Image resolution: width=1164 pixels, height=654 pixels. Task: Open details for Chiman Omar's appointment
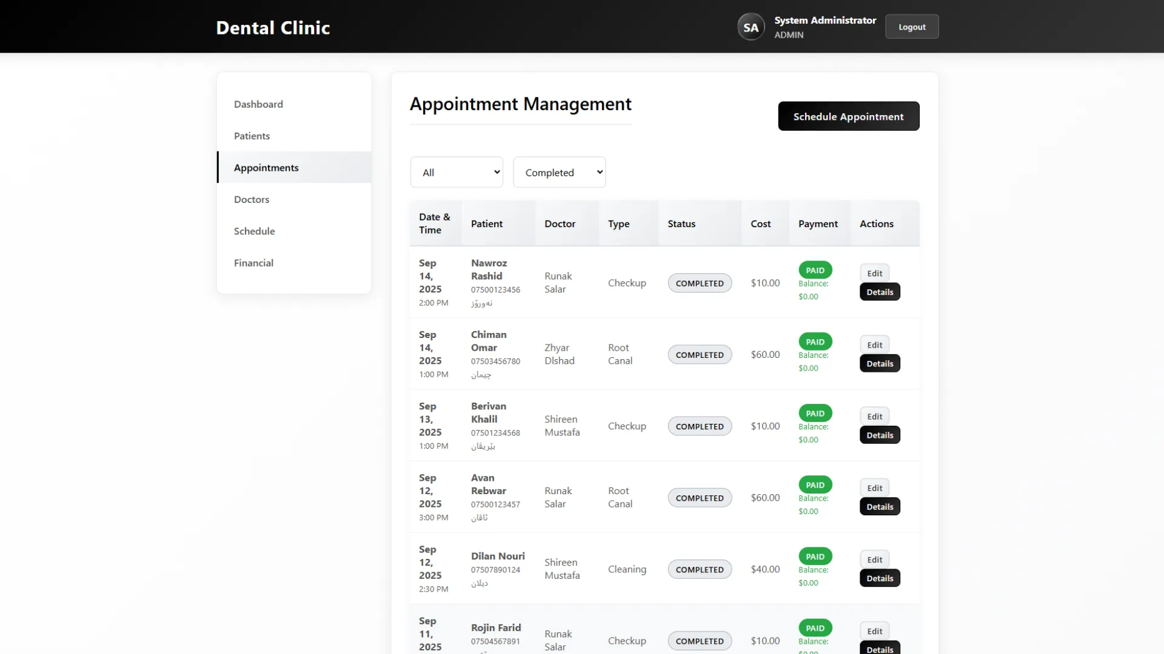(880, 363)
